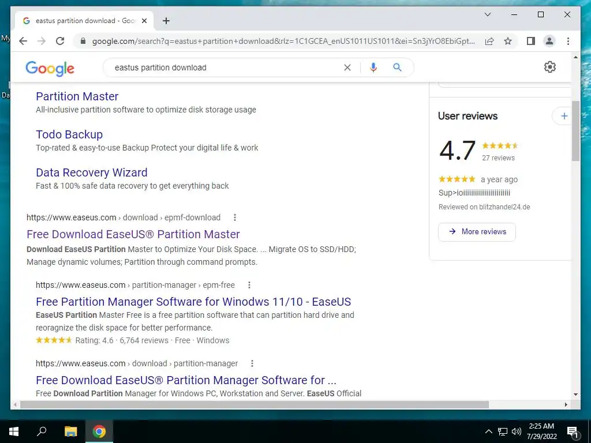Screen dimensions: 591x443
Task: Open Chrome's three-dot menu
Action: (568, 41)
